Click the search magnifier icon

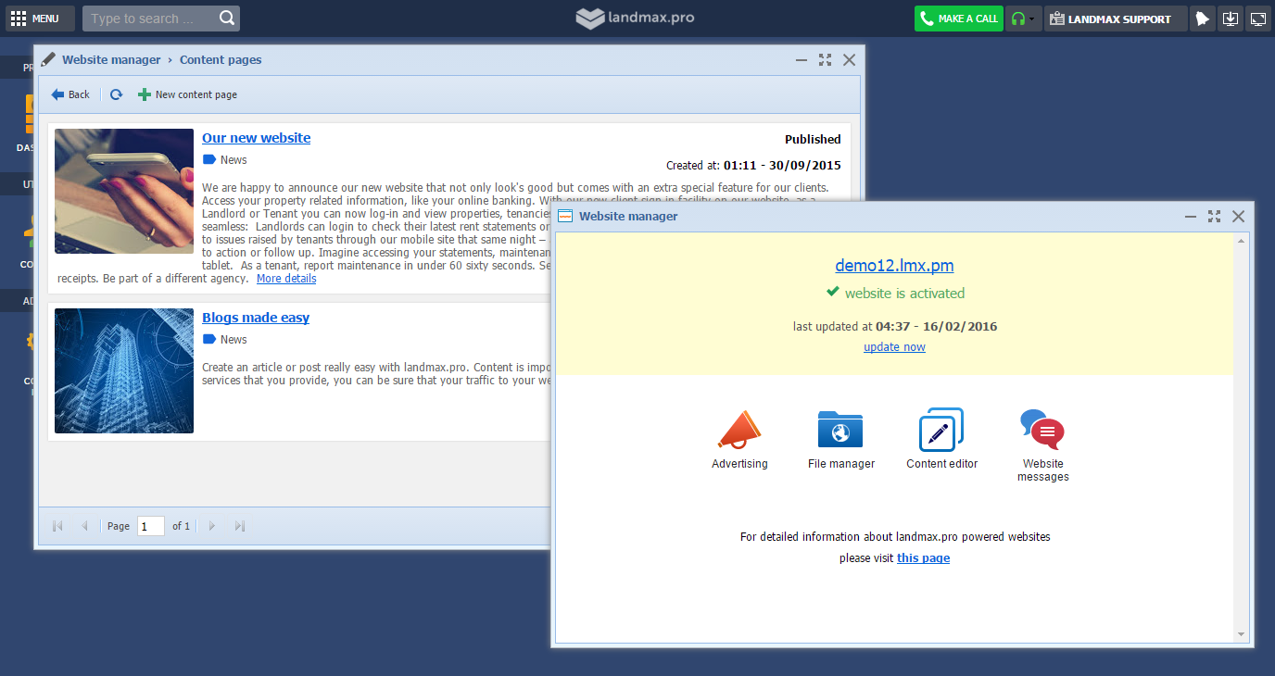pyautogui.click(x=227, y=19)
